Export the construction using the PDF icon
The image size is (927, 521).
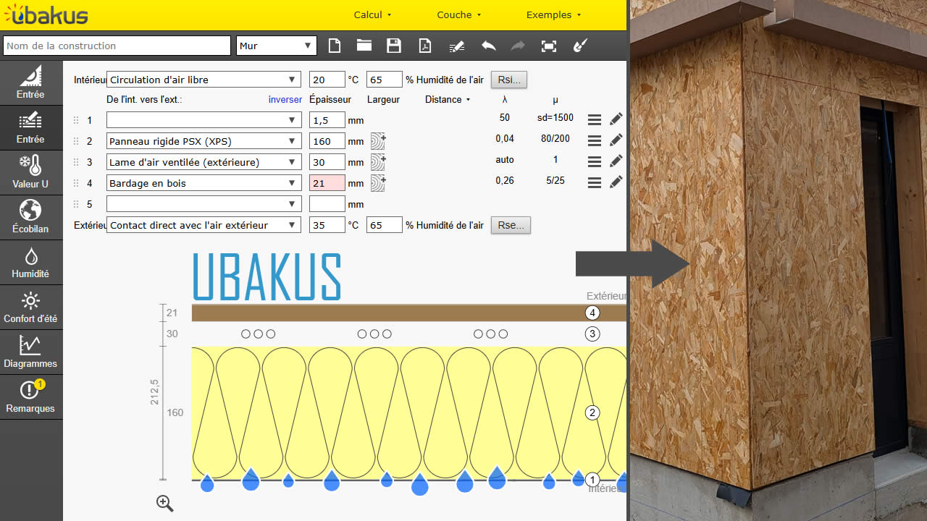pyautogui.click(x=424, y=46)
